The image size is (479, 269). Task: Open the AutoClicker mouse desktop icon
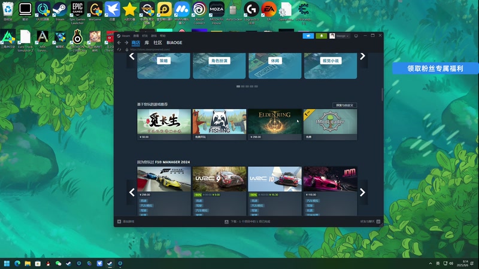tap(234, 11)
